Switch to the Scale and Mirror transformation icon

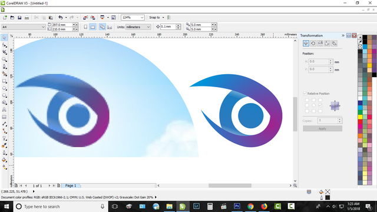click(x=320, y=43)
